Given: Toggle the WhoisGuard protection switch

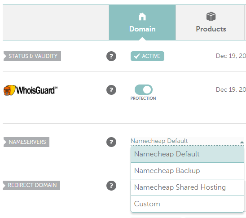Looking at the screenshot, I should click(x=144, y=90).
